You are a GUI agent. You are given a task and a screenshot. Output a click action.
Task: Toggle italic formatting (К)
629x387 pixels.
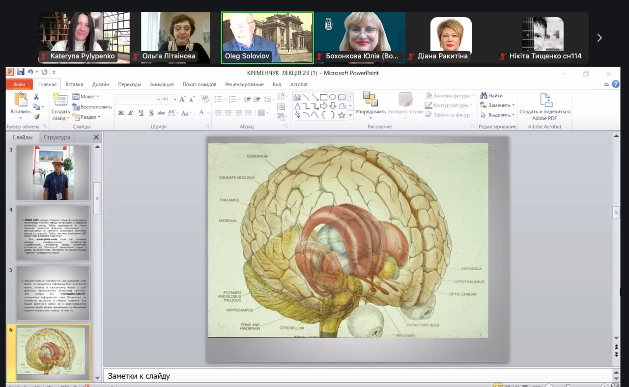point(131,113)
